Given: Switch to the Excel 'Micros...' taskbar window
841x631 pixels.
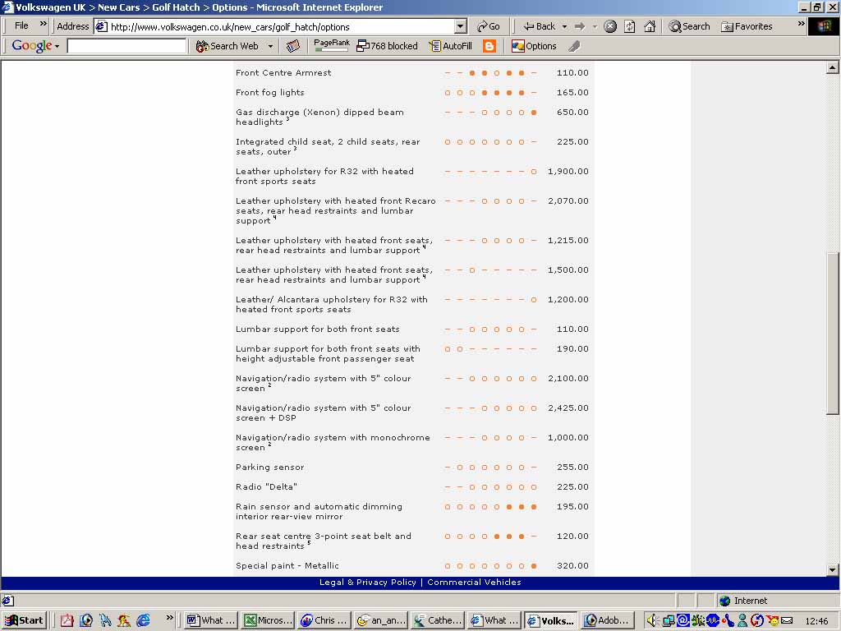Looking at the screenshot, I should pos(267,620).
